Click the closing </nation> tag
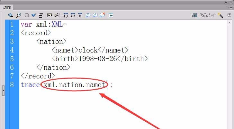234x129 pixels. 53,67
